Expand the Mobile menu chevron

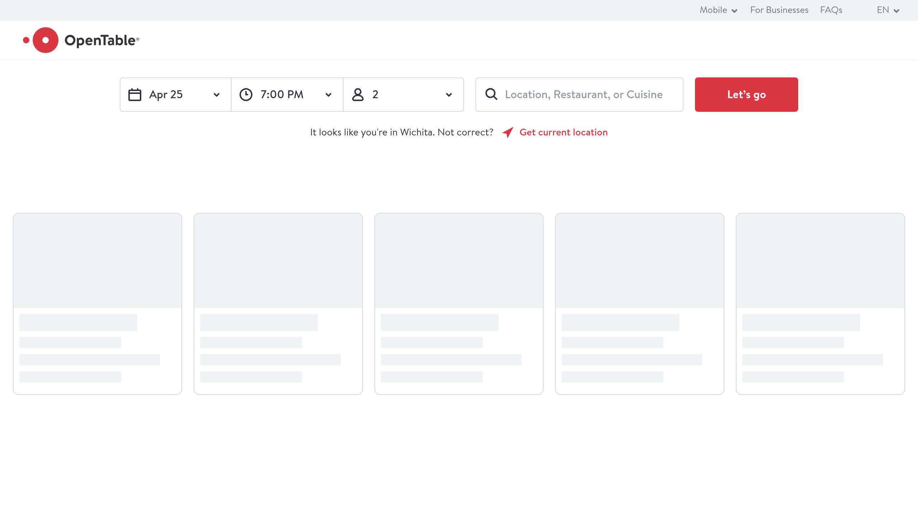click(x=734, y=11)
